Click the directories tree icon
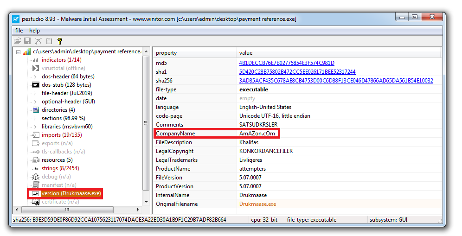 [x=36, y=110]
